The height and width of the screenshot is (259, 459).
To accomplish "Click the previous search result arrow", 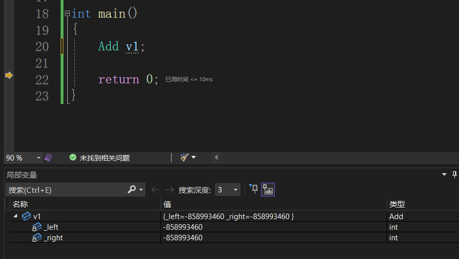I will pyautogui.click(x=155, y=190).
